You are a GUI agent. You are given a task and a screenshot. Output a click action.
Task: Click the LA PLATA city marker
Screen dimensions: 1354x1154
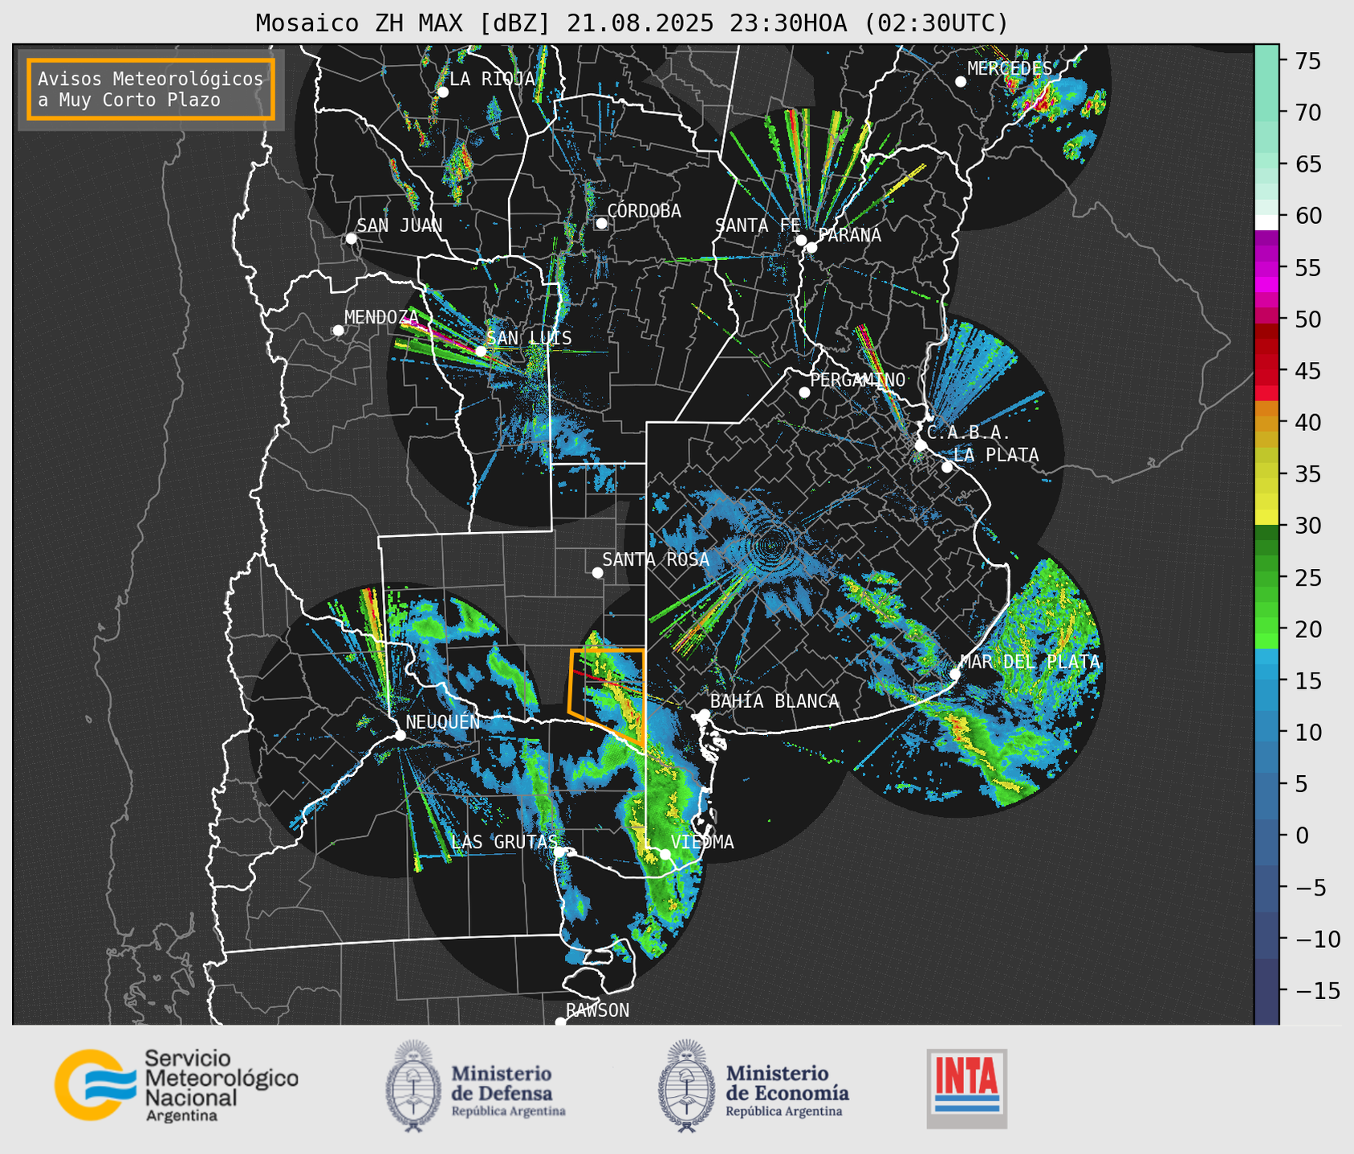pos(947,467)
